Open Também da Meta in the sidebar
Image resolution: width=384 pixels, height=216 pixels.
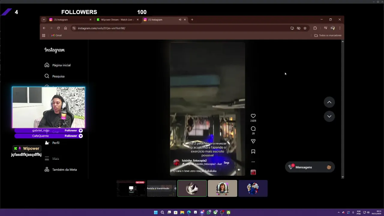[x=61, y=169]
